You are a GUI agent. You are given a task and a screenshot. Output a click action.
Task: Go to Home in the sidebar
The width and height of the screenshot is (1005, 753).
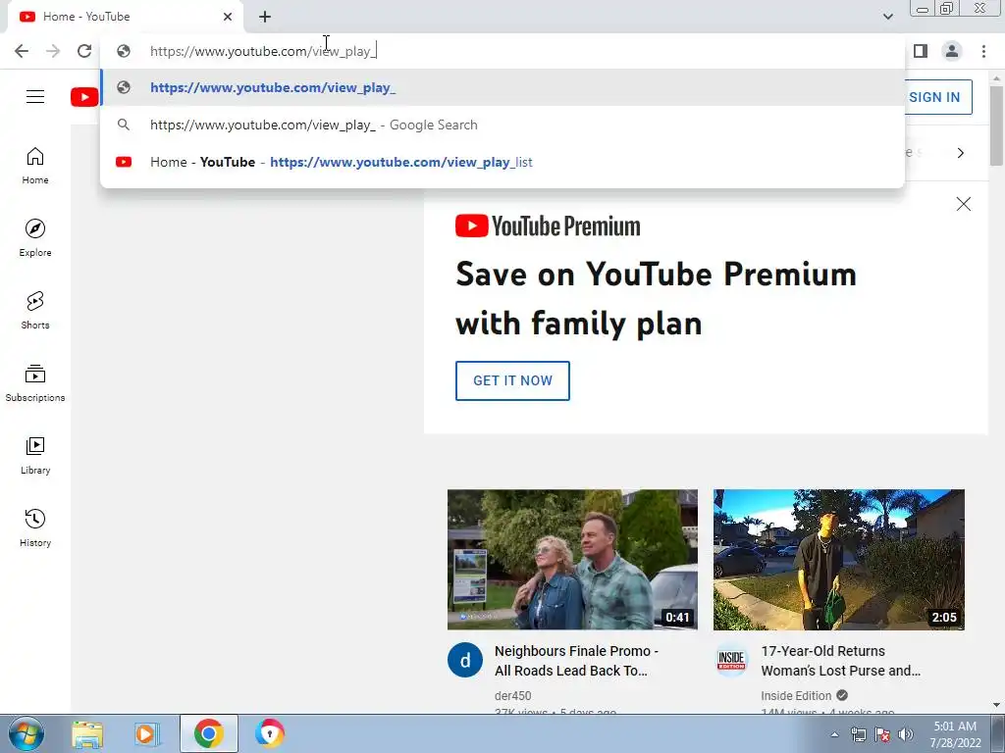coord(35,166)
